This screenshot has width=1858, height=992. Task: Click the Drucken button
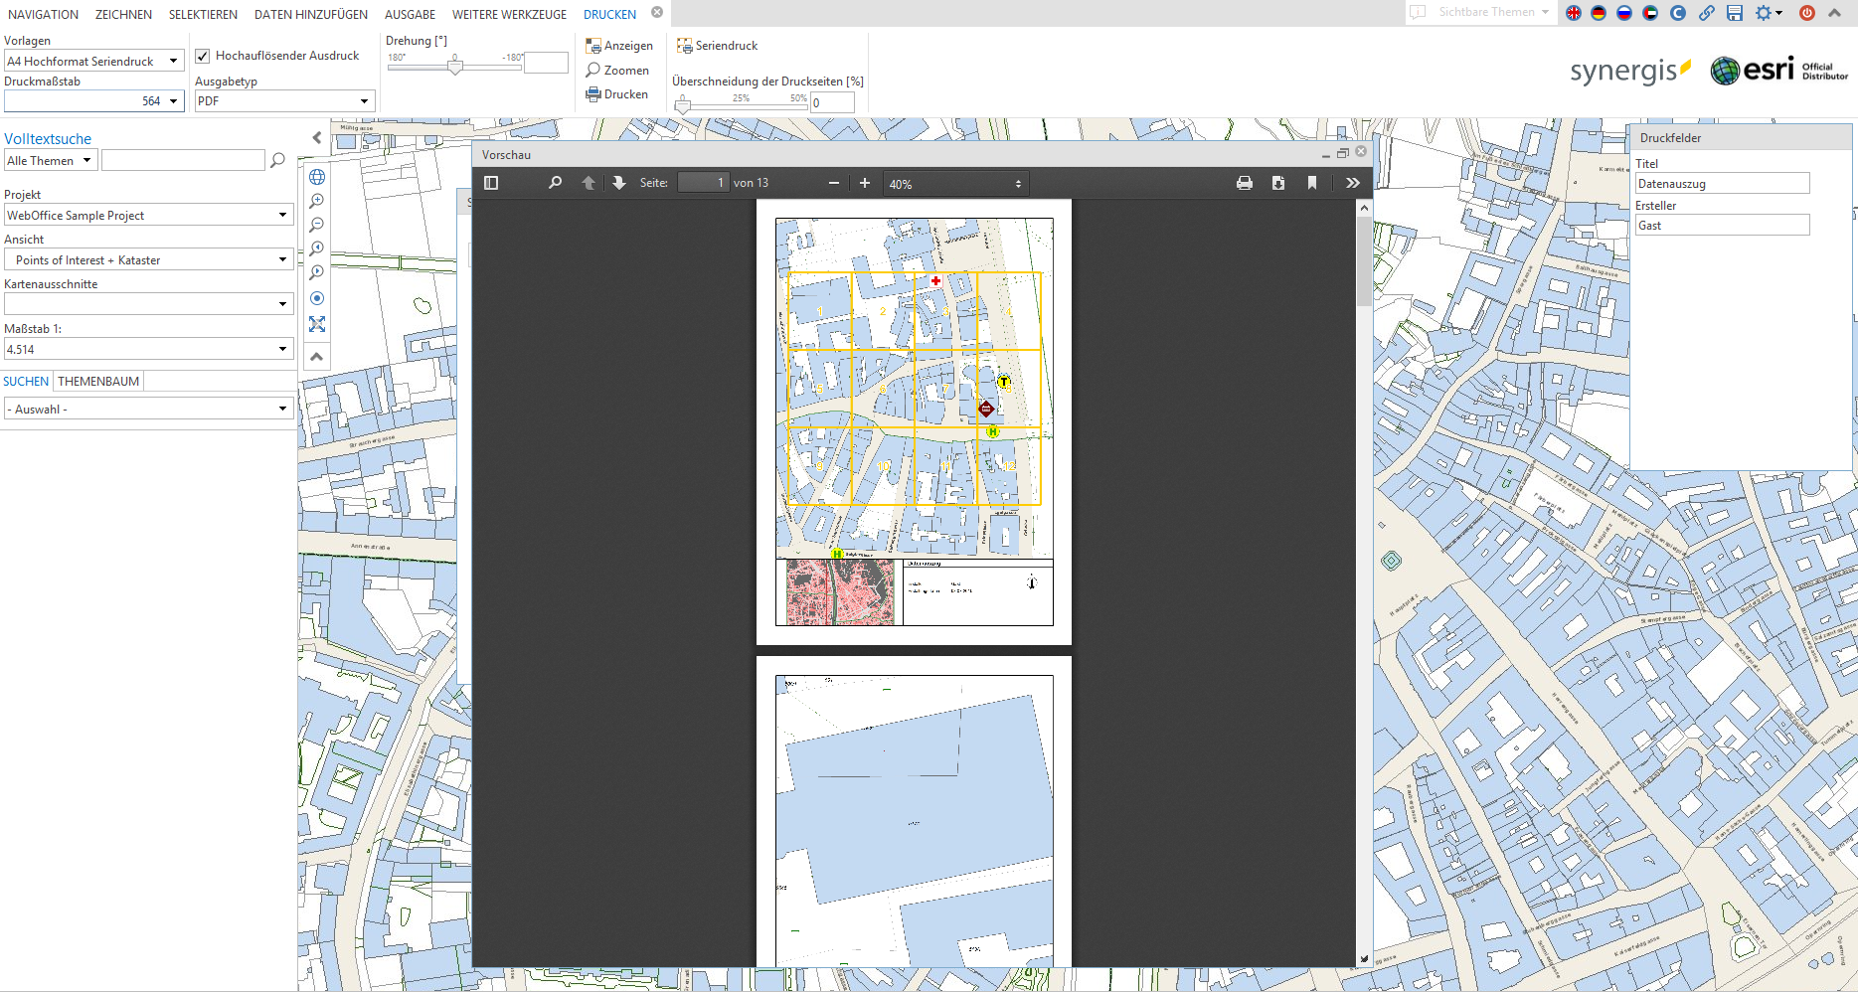[x=617, y=94]
